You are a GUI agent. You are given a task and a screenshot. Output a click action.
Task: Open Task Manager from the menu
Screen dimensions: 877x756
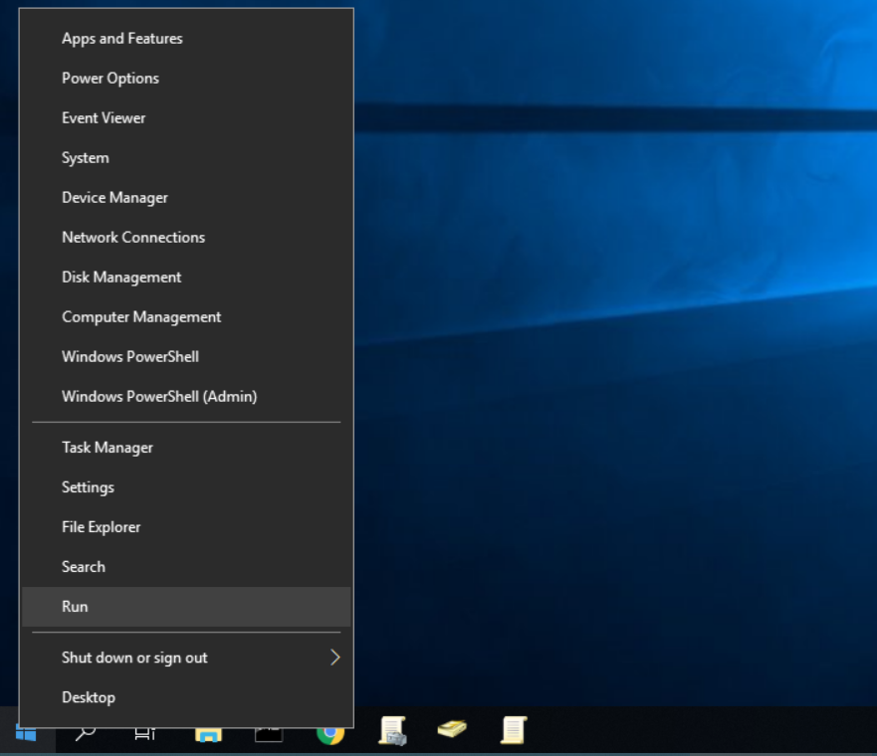pyautogui.click(x=108, y=448)
